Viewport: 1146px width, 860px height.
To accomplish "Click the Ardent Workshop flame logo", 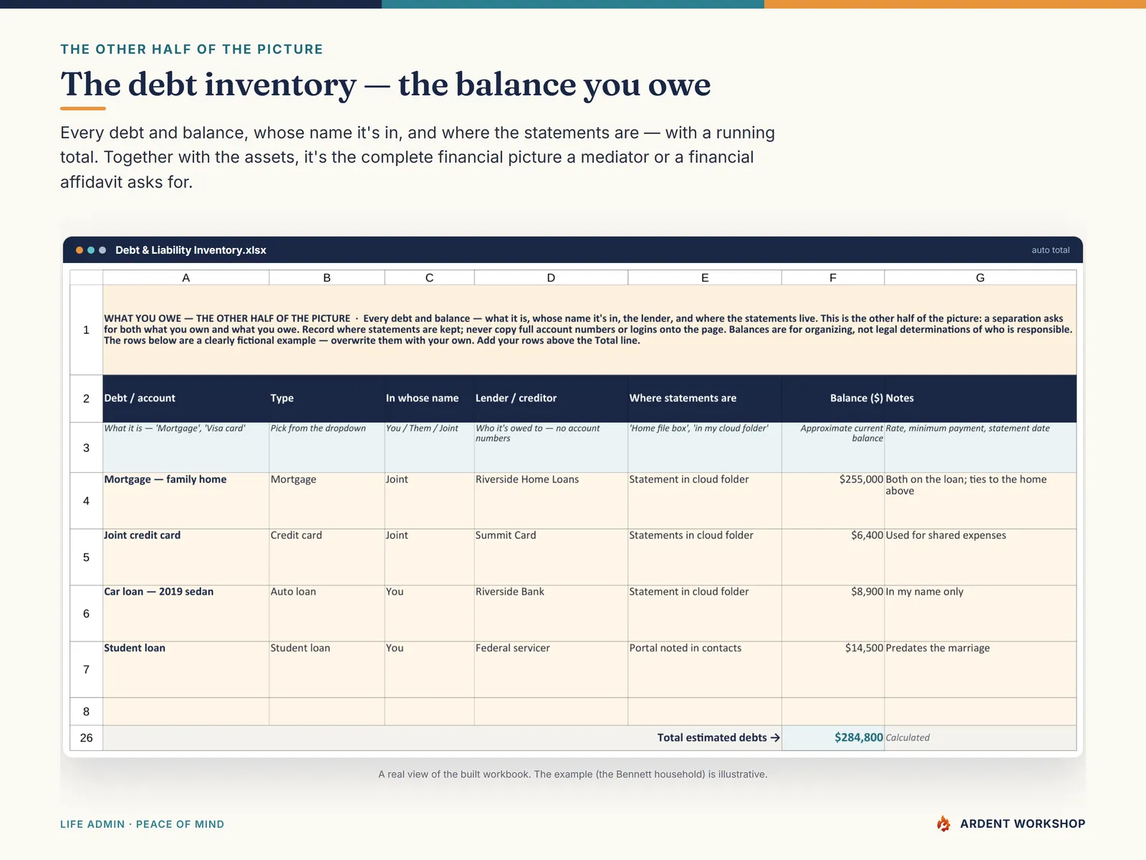I will click(944, 823).
